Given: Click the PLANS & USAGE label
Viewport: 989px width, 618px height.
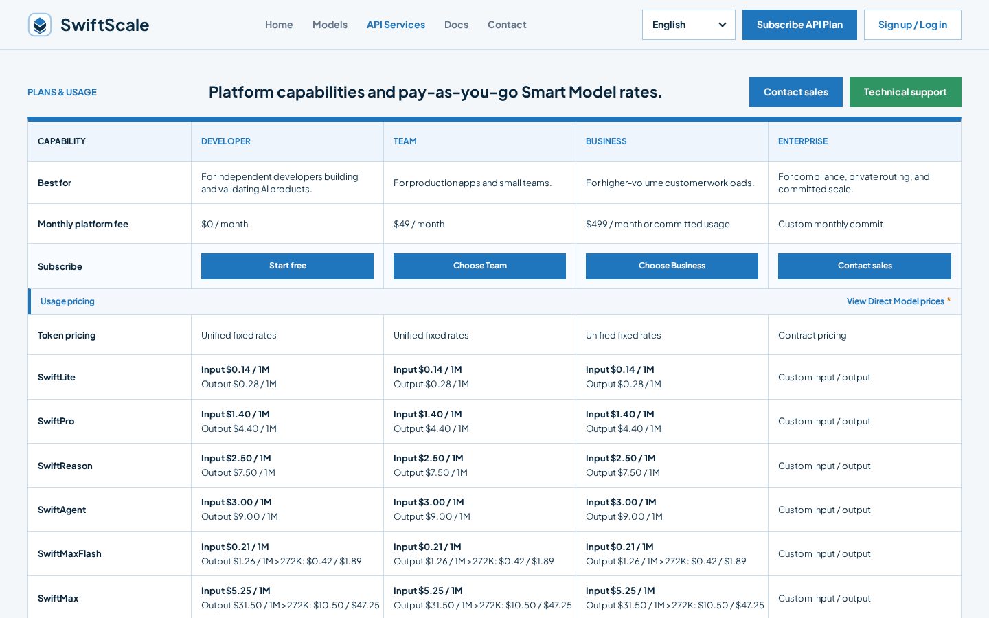Looking at the screenshot, I should click(x=62, y=92).
